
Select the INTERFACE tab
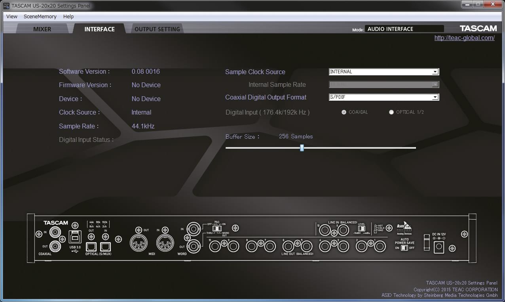[x=99, y=29]
